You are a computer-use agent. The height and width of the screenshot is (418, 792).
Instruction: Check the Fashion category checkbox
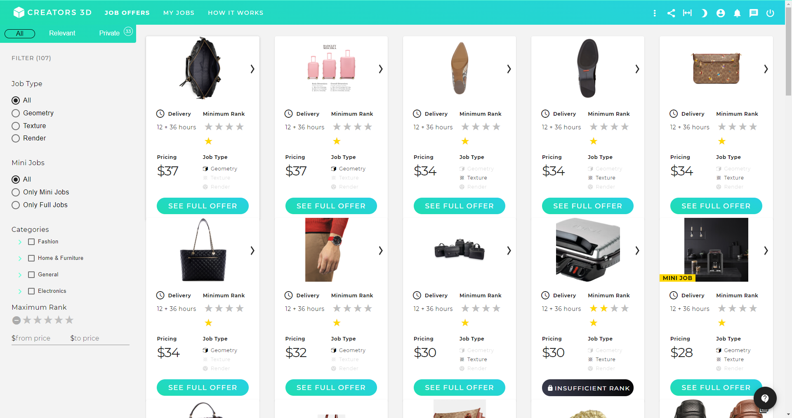coord(31,242)
